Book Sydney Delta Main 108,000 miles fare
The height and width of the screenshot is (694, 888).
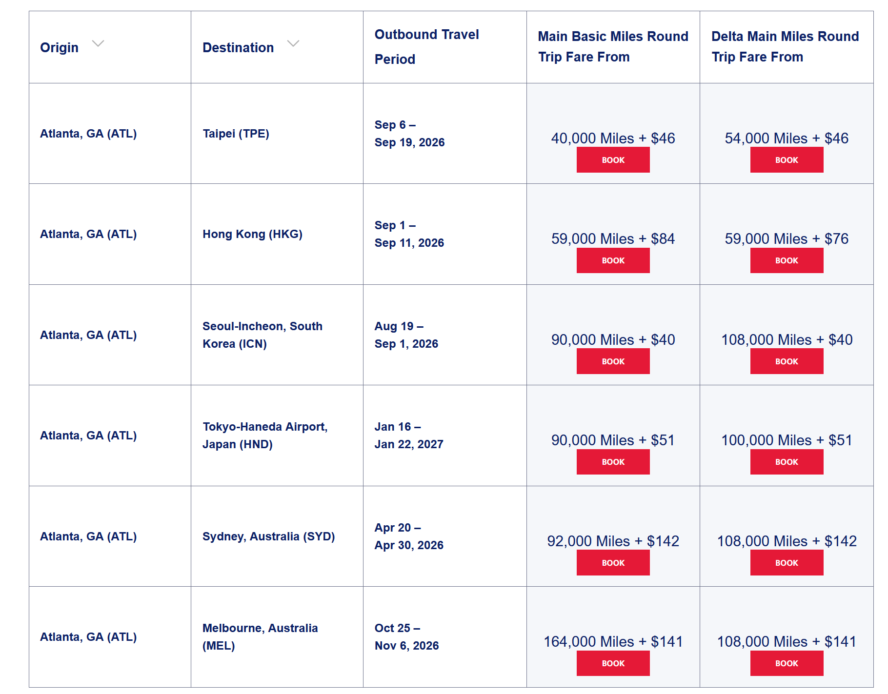pyautogui.click(x=786, y=563)
